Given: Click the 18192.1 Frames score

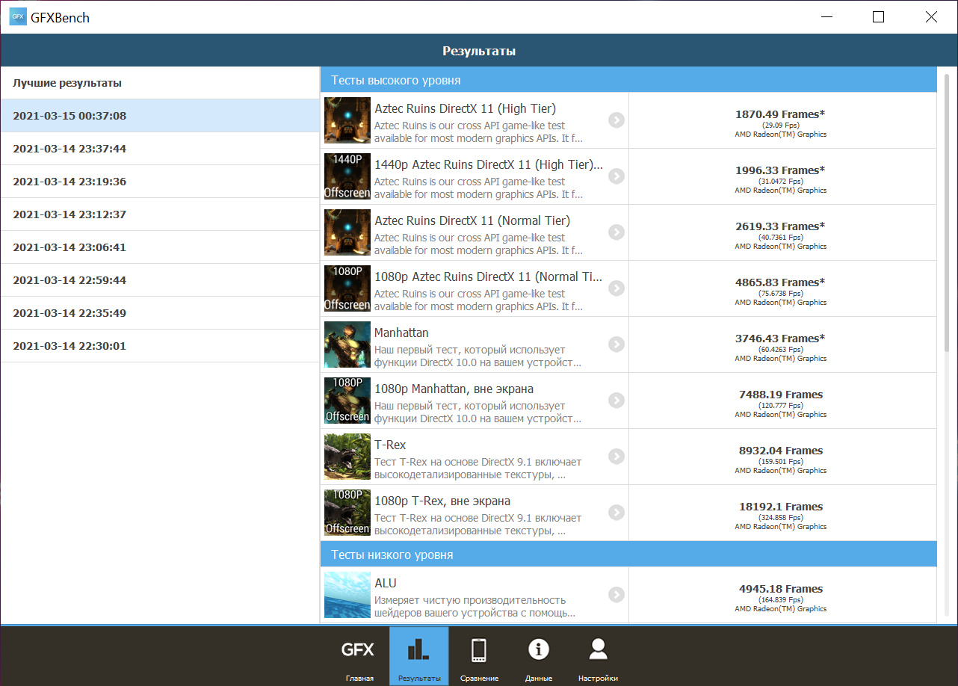Looking at the screenshot, I should [x=781, y=507].
